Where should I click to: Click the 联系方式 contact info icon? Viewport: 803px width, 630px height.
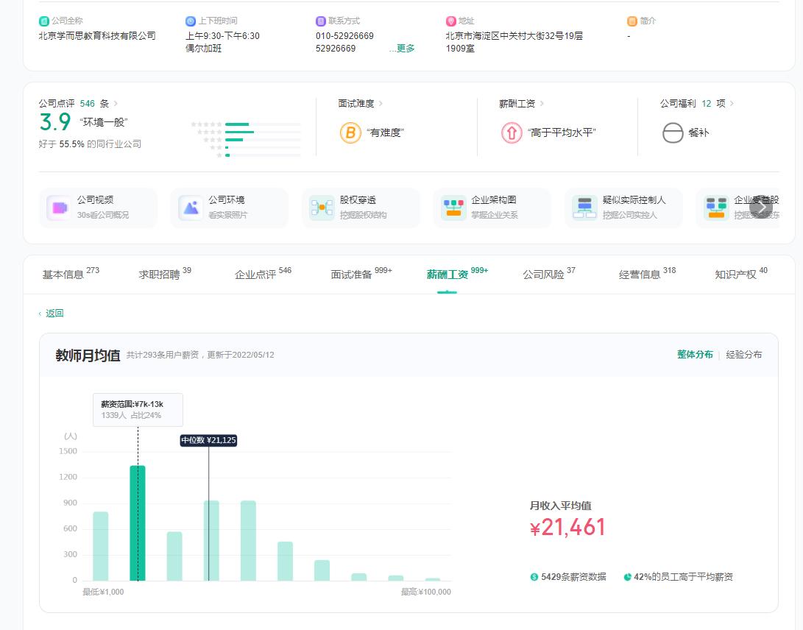[320, 21]
